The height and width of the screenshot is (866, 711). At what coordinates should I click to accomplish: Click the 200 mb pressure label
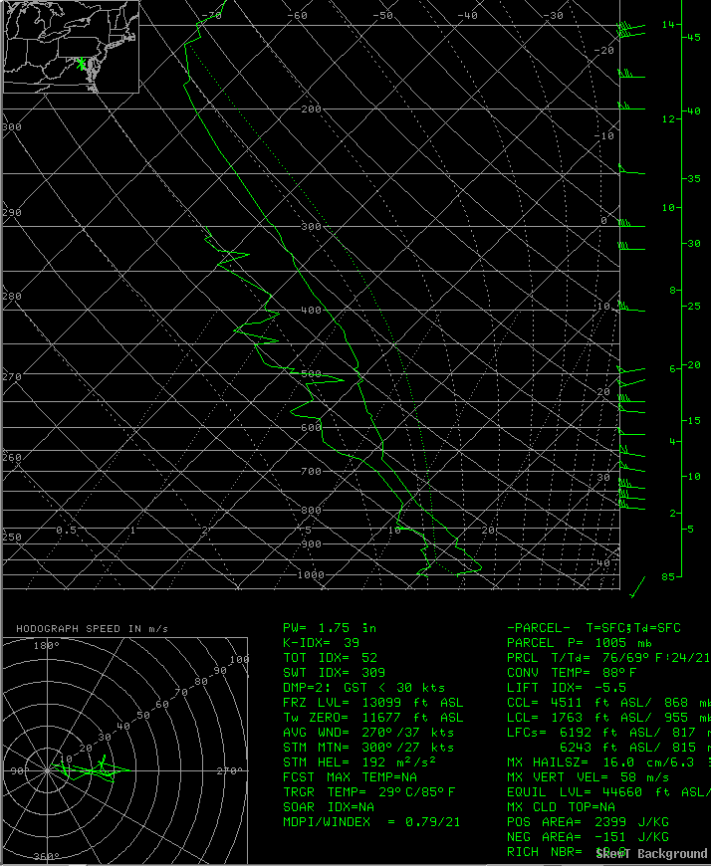(311, 108)
